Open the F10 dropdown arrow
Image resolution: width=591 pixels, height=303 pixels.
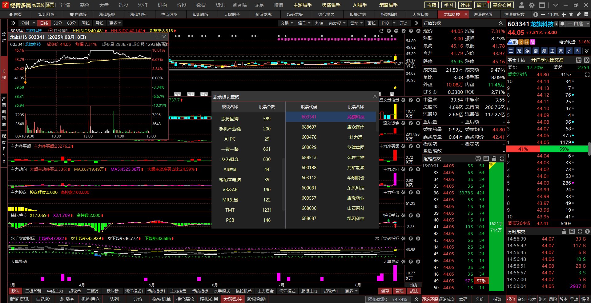point(394,23)
